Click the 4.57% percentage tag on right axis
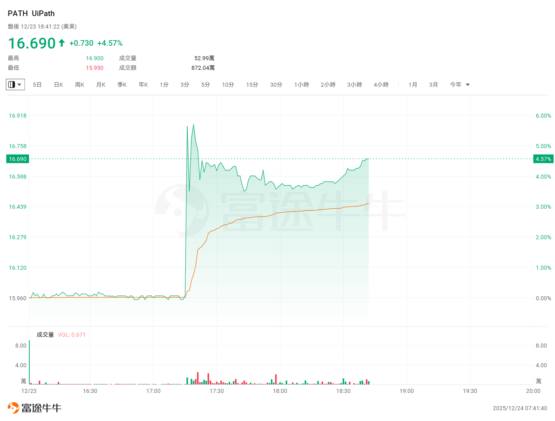555x421 pixels. click(543, 159)
